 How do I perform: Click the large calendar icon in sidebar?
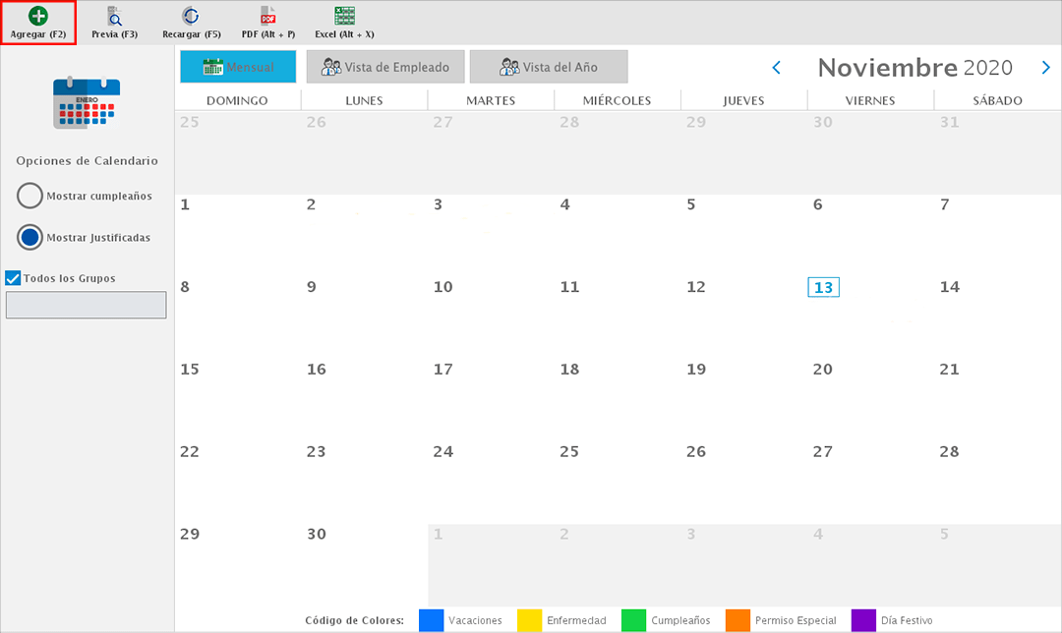point(87,103)
